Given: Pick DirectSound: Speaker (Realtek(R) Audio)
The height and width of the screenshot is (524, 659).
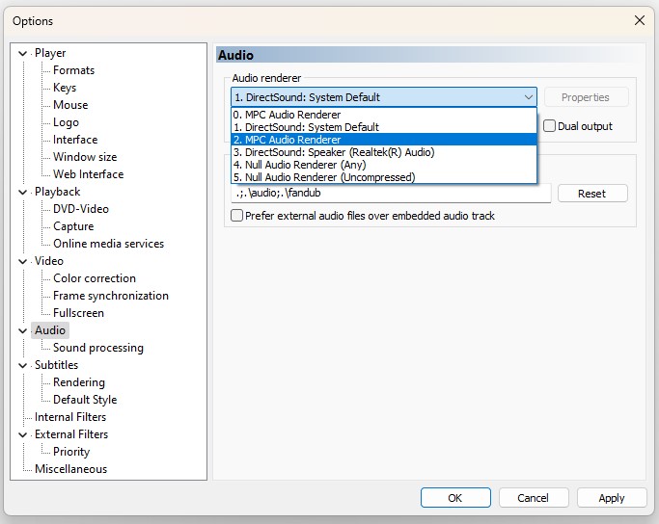Looking at the screenshot, I should click(384, 152).
